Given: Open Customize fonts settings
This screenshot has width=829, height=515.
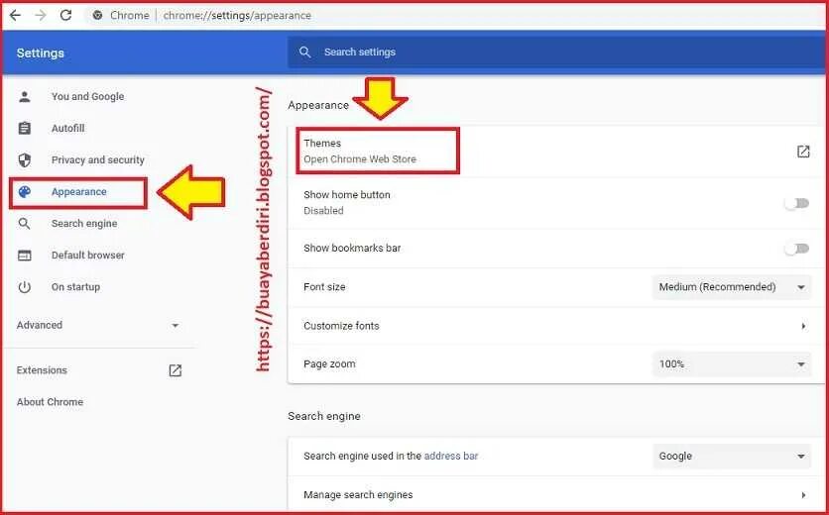Looking at the screenshot, I should click(x=555, y=326).
